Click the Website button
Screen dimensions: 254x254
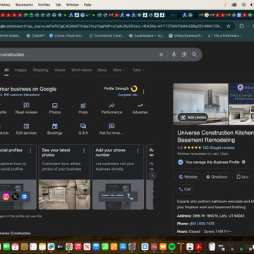pos(188,177)
